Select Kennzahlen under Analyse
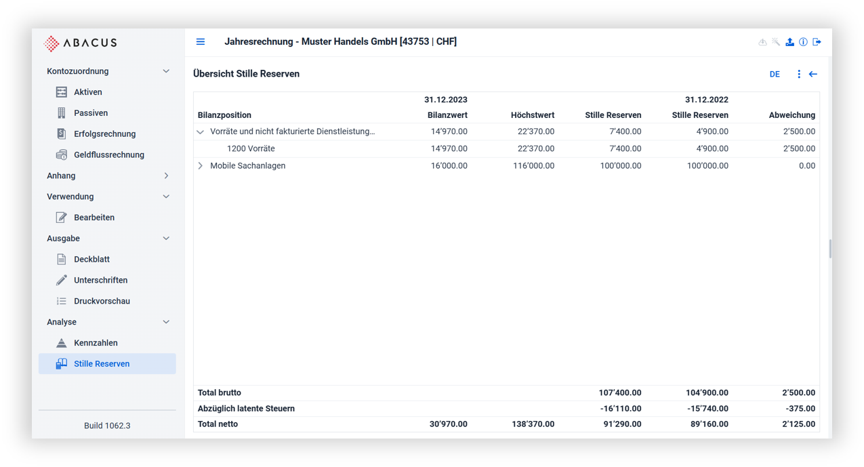864x467 pixels. point(96,343)
